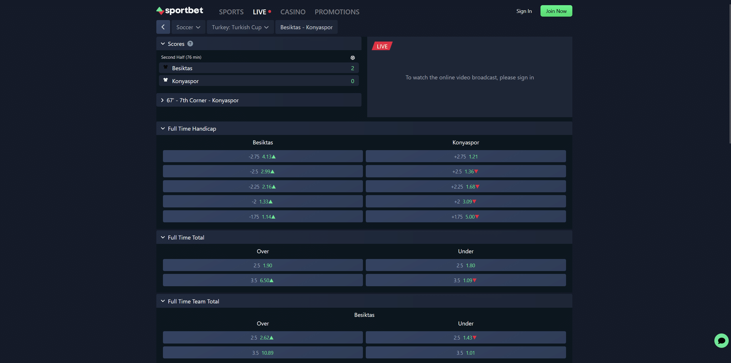The image size is (731, 363).
Task: Collapse the Full Time Team Total section
Action: (163, 301)
